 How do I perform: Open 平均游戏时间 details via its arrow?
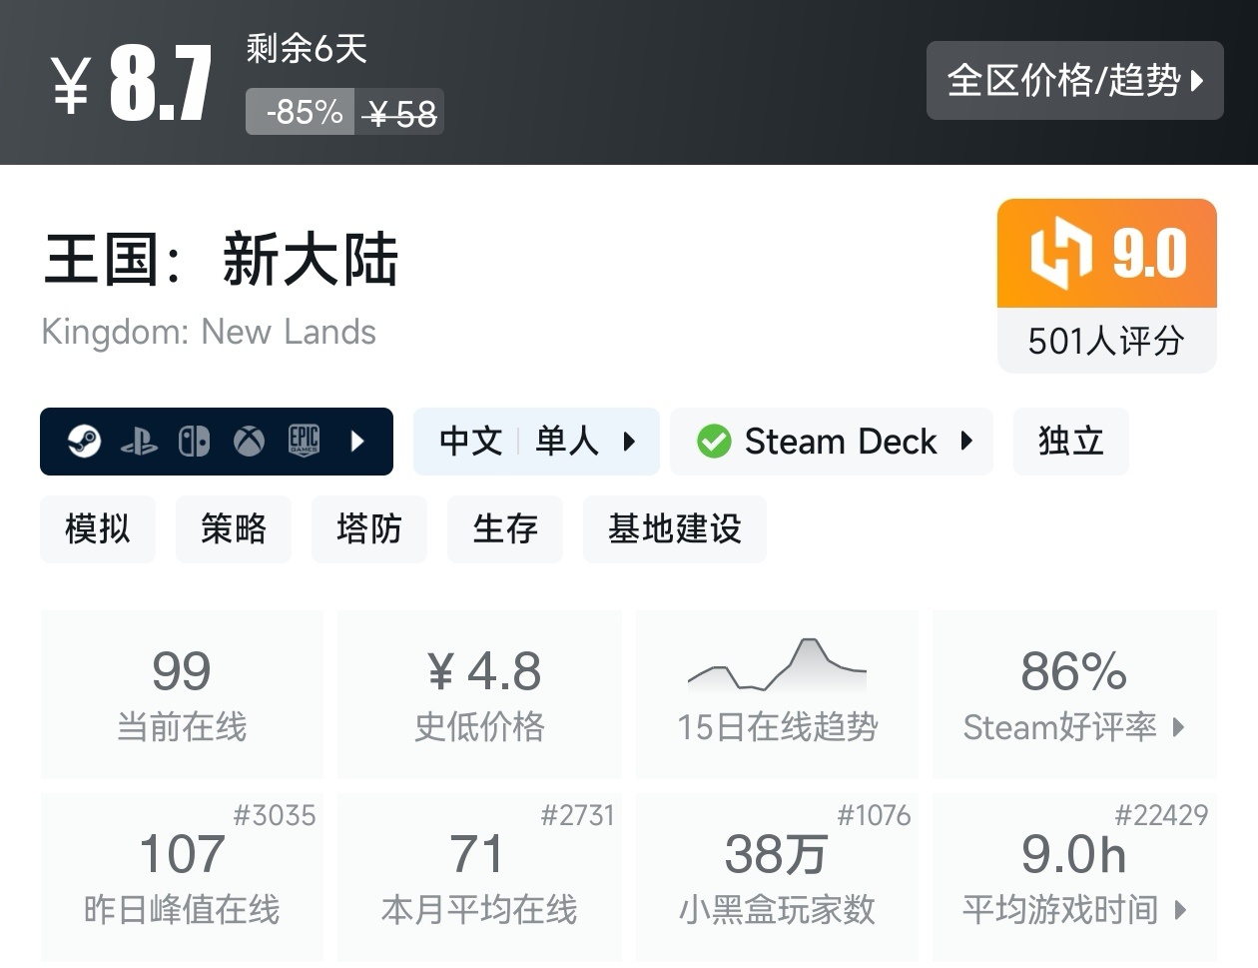[1178, 911]
